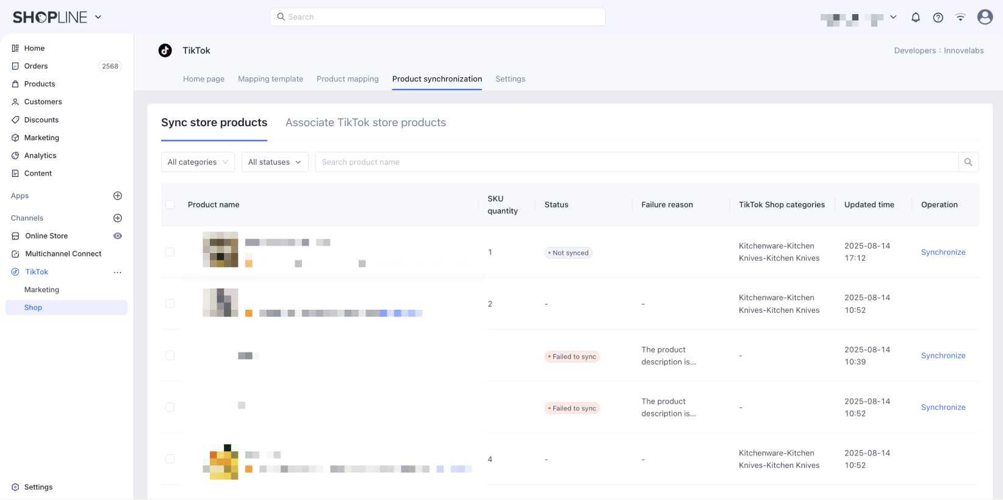Open Associate TikTok store products tab
Screen dimensions: 1003x500
[x=365, y=123]
